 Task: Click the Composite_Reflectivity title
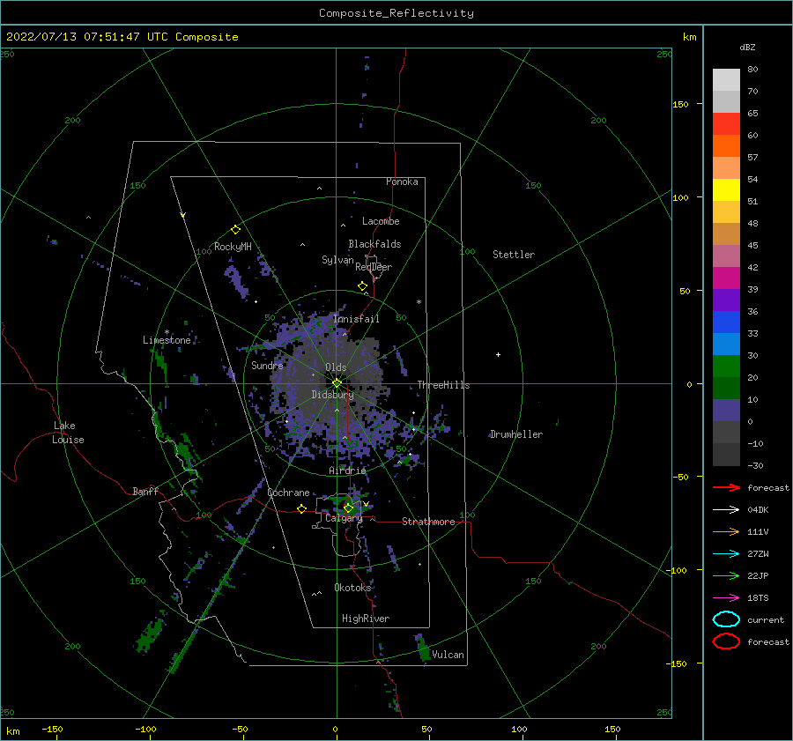click(396, 13)
